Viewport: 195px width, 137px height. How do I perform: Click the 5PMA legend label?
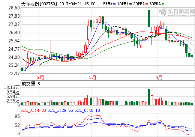click(108, 4)
